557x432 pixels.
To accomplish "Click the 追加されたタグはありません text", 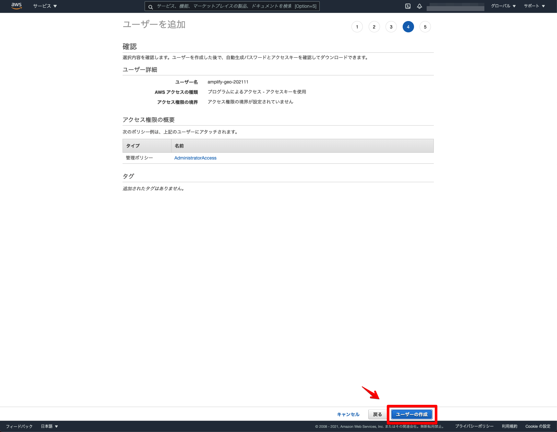I will (x=154, y=188).
